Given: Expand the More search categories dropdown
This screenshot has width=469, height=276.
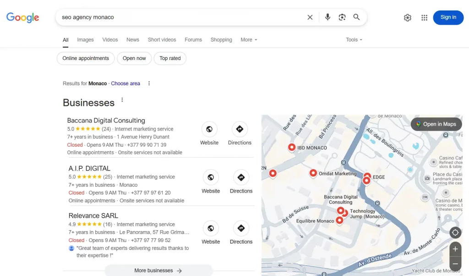Looking at the screenshot, I should [249, 39].
